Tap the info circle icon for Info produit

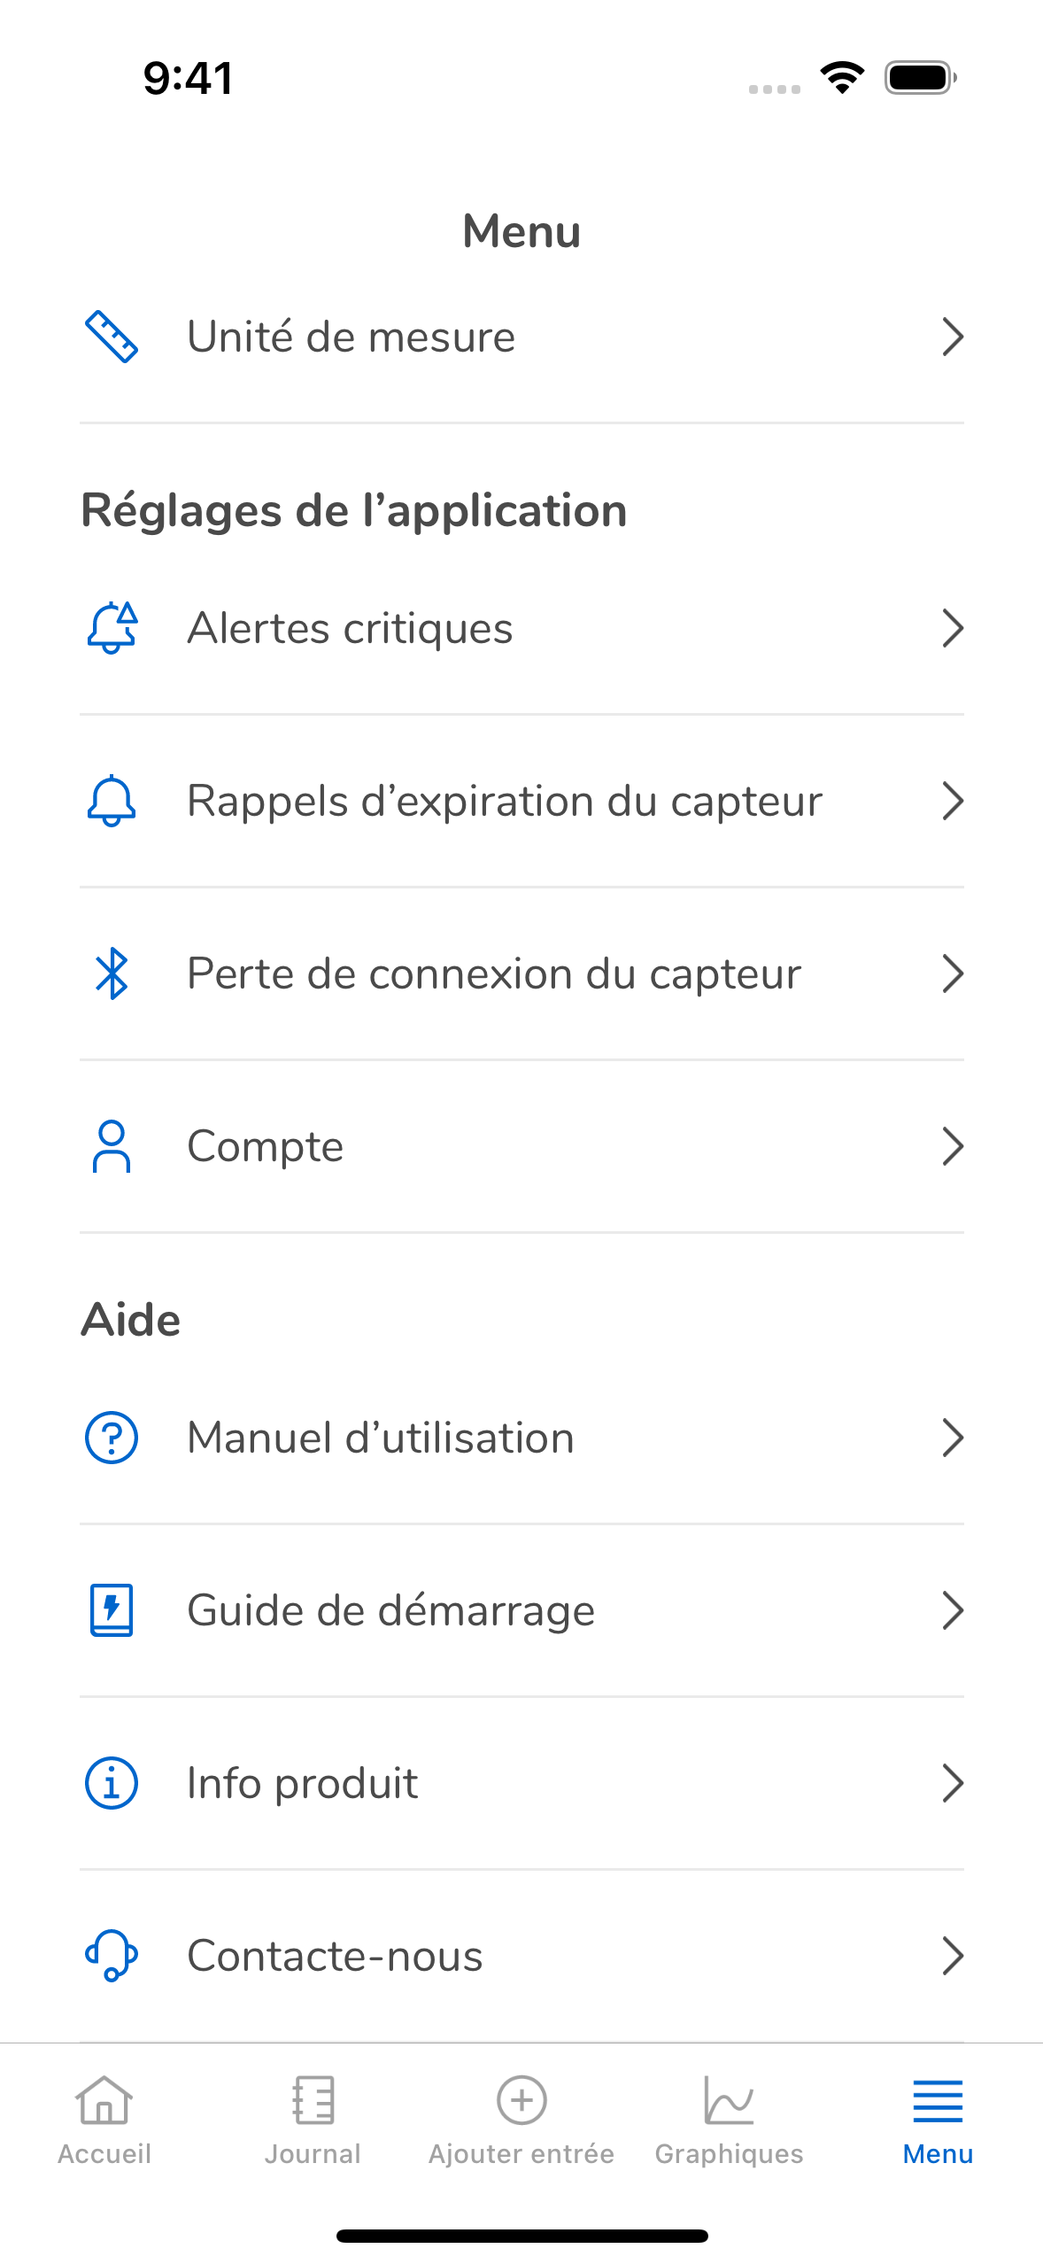pos(112,1783)
